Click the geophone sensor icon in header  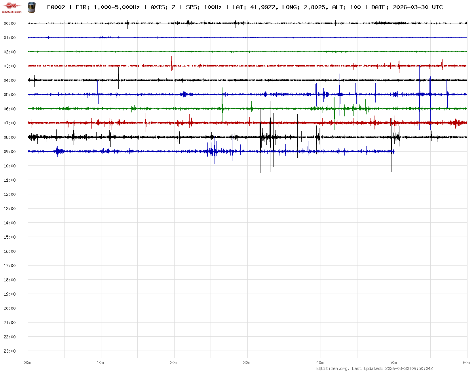click(31, 7)
